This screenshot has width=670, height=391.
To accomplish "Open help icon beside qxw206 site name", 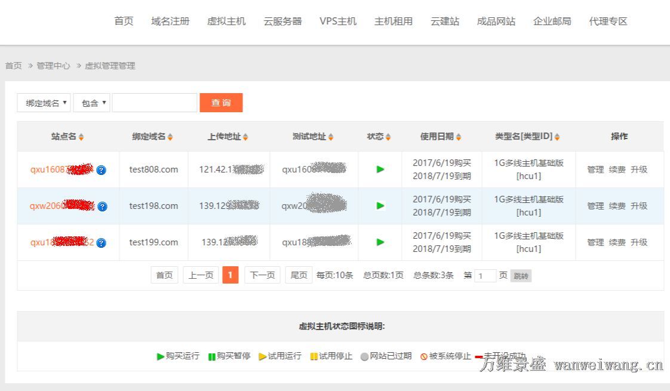I will [x=103, y=207].
